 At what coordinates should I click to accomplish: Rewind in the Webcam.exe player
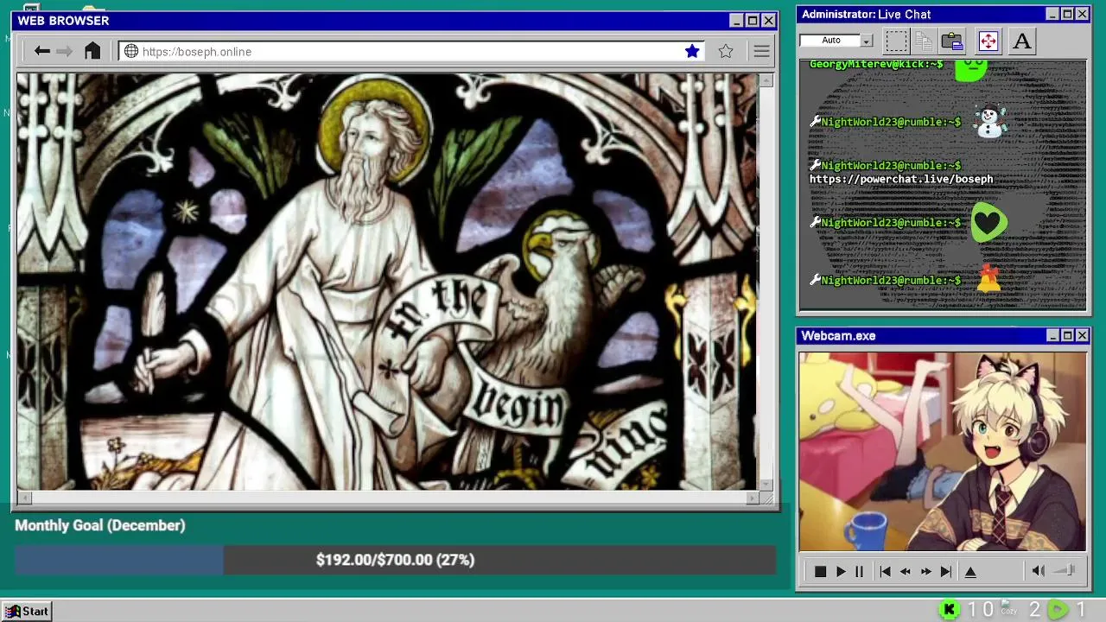(x=905, y=571)
